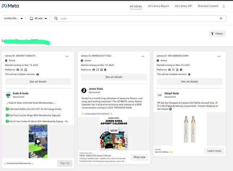Open Branded Content tab

208,6
